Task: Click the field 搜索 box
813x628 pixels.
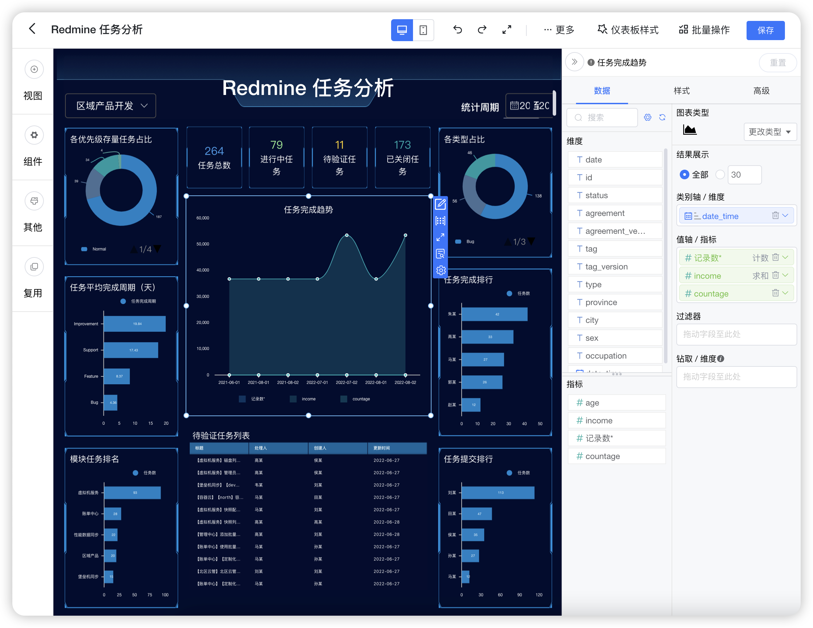Action: pos(602,117)
